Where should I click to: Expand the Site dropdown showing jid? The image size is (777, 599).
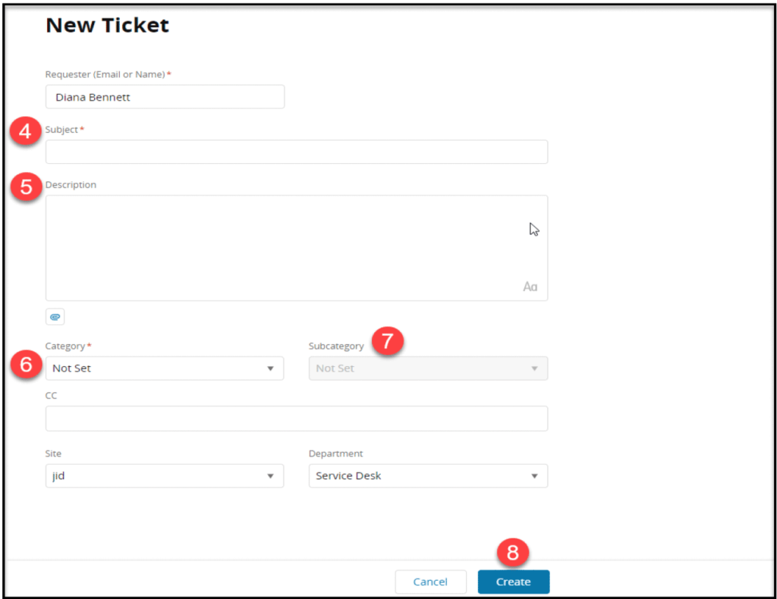tap(165, 475)
